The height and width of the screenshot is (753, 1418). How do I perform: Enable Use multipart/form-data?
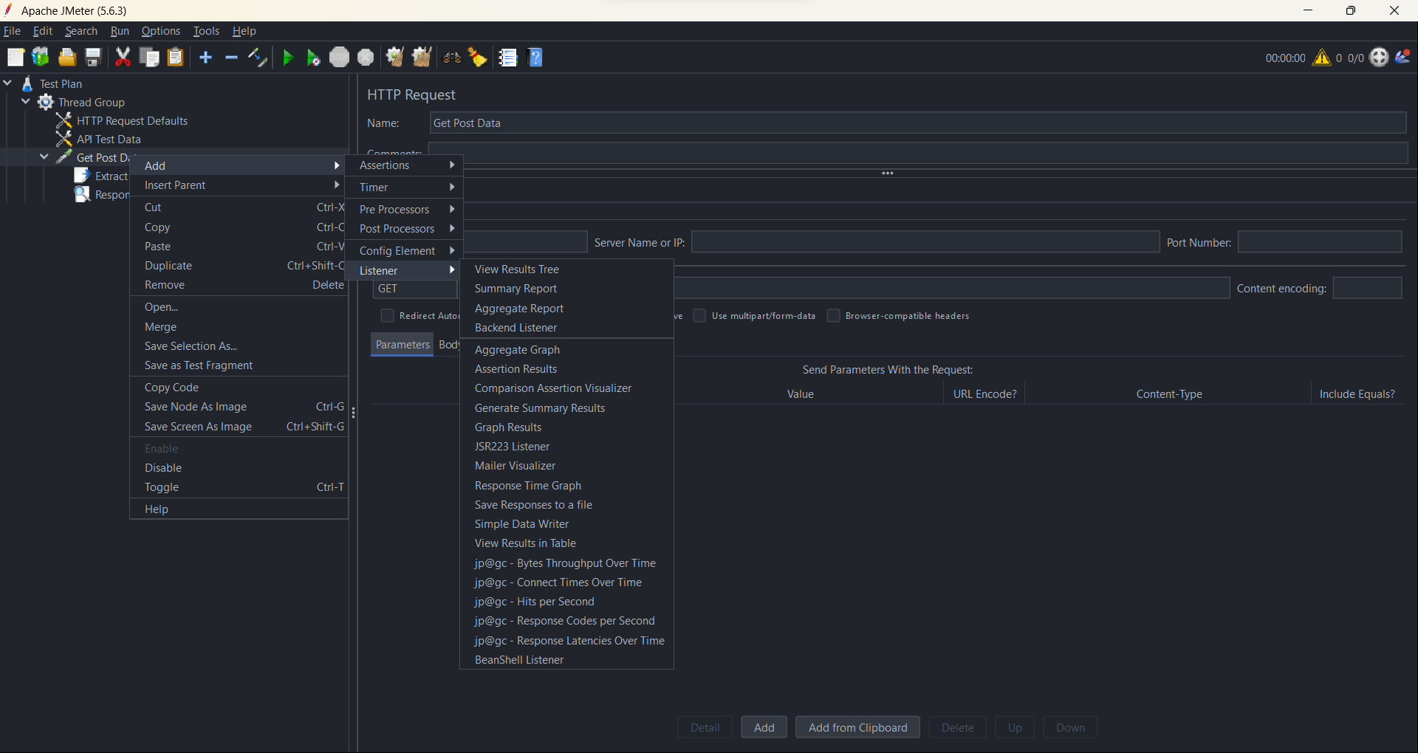699,315
